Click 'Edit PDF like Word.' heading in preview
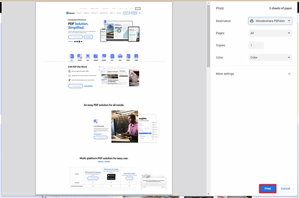Viewport: 299px width, 198px height. pyautogui.click(x=78, y=67)
